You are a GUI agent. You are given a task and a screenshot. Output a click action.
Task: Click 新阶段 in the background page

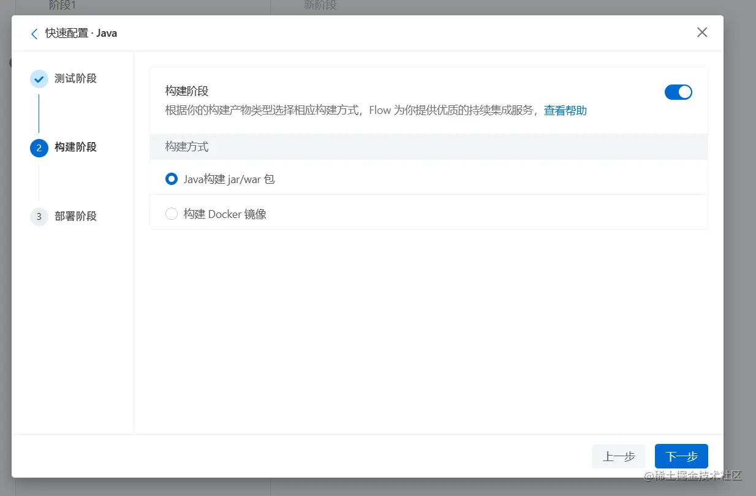click(320, 6)
